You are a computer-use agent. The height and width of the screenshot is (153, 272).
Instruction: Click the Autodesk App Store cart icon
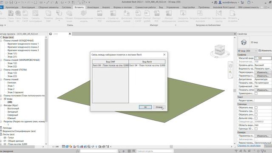pyautogui.click(x=242, y=2)
